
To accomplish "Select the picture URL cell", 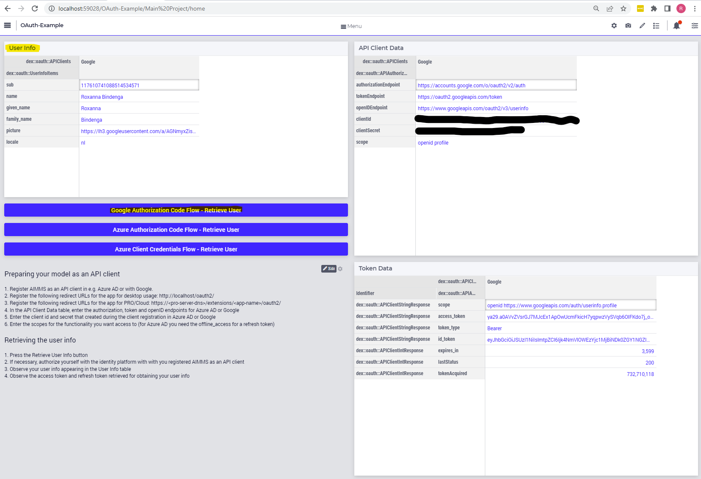I will click(x=139, y=131).
